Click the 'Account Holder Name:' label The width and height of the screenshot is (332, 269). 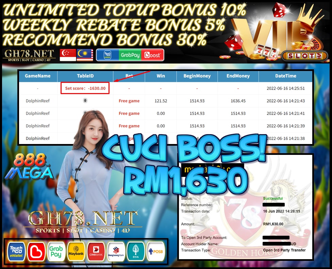(x=200, y=244)
